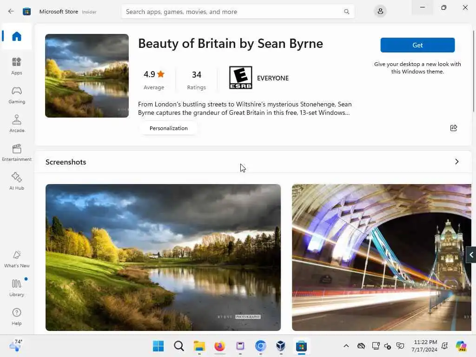Click the search magnifier icon

[346, 12]
